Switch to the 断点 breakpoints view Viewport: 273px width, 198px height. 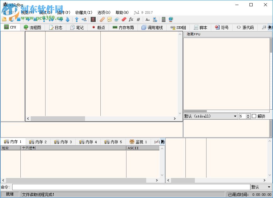point(98,27)
